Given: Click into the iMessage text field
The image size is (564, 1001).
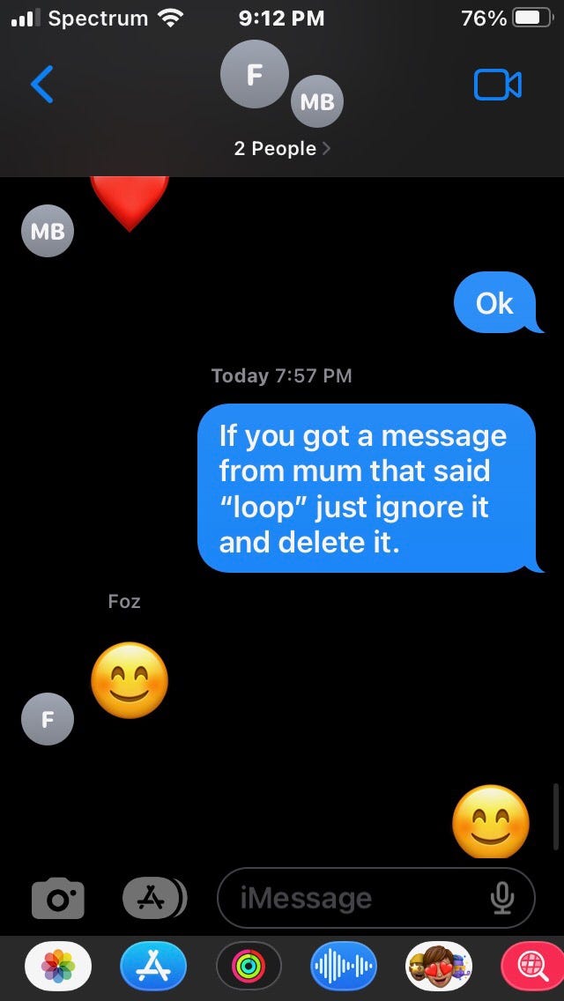Looking at the screenshot, I should click(x=376, y=898).
